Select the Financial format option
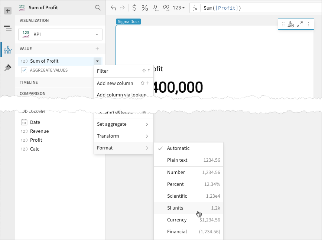The image size is (322, 240). [x=188, y=232]
